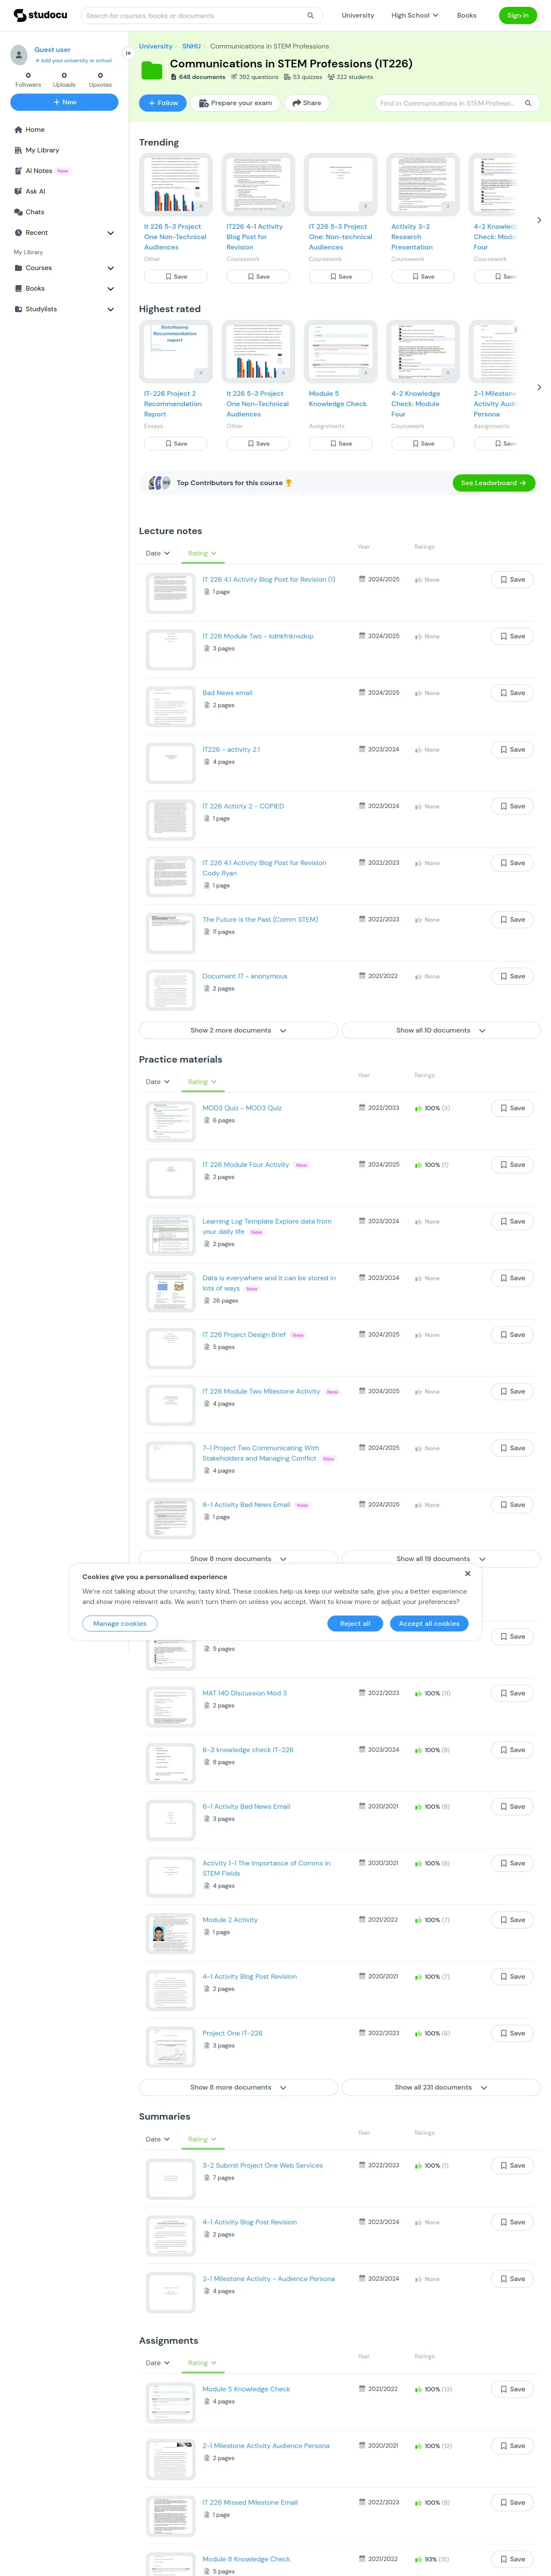Click Manage cookies button

pos(120,1624)
